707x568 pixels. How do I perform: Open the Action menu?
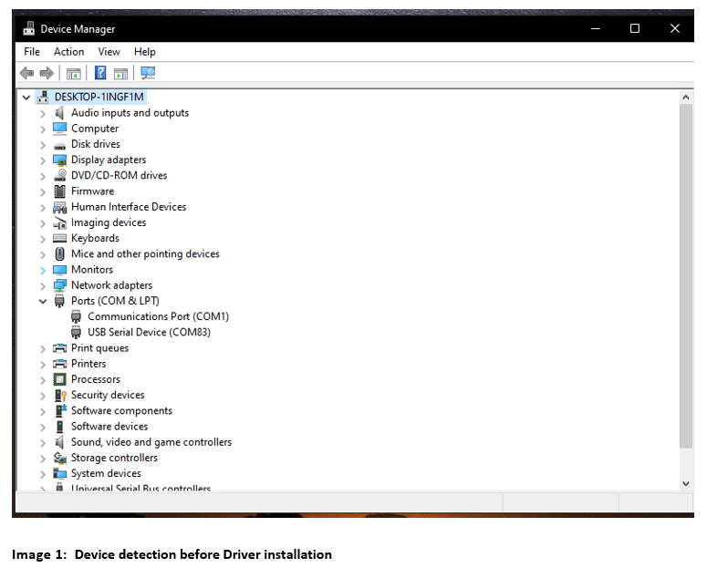pos(68,52)
